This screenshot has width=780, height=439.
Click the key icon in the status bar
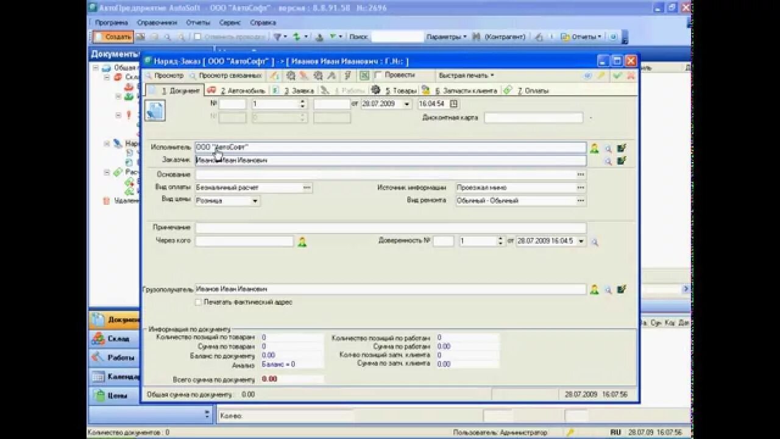[x=570, y=432]
